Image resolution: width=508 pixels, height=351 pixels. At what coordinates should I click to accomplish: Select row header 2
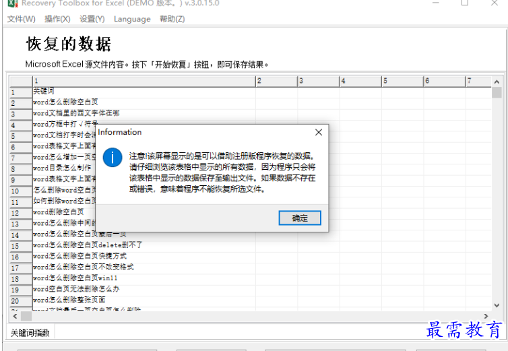pos(21,103)
